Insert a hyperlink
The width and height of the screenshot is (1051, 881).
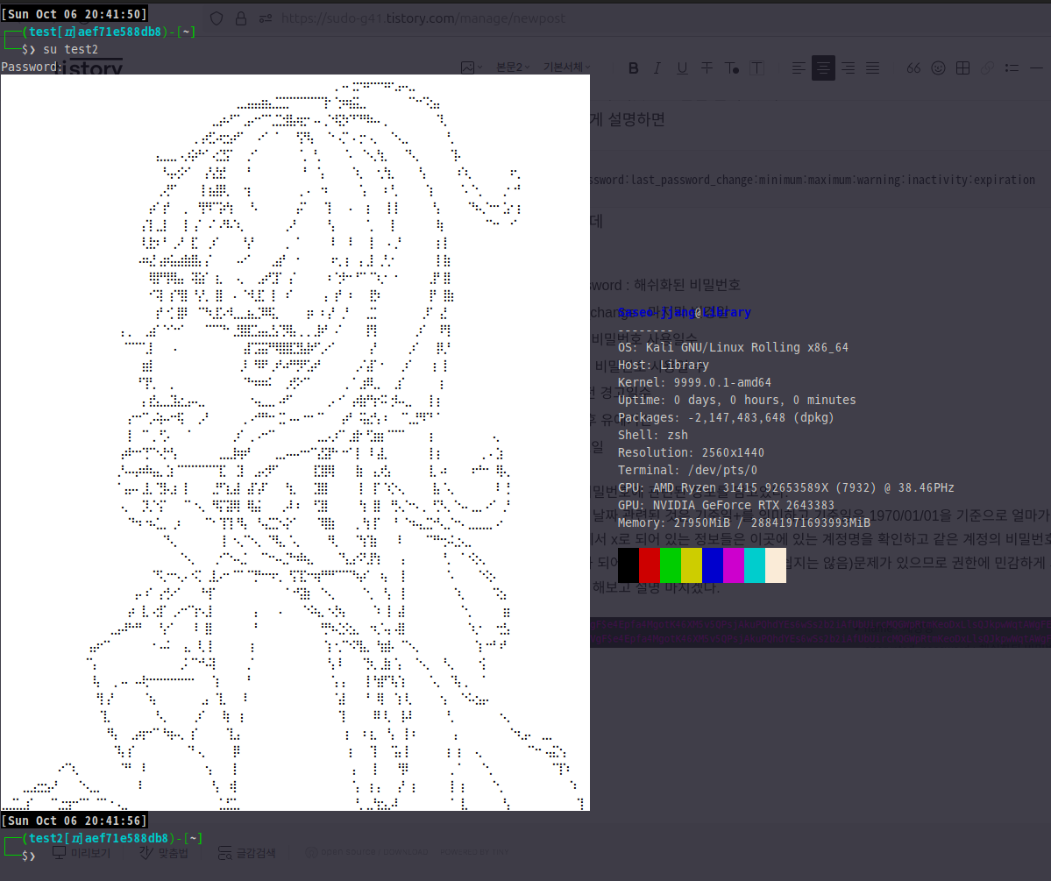coord(987,67)
